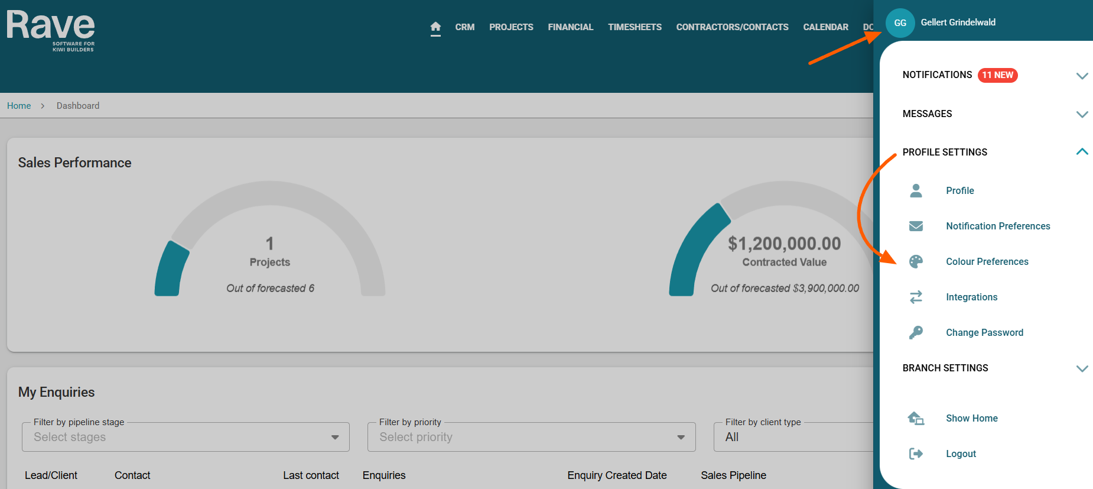
Task: Expand the Branch Settings section
Action: click(1082, 368)
